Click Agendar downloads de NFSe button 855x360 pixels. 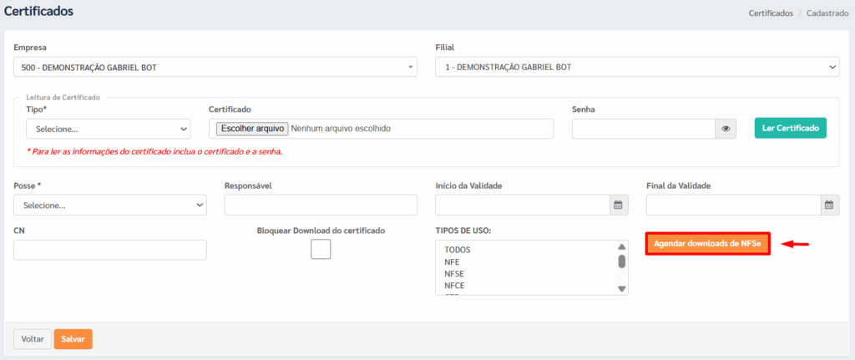[x=707, y=244]
